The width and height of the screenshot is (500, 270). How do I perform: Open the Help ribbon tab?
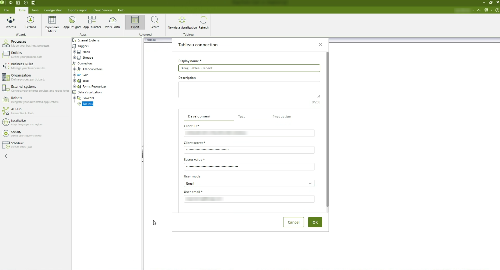click(121, 10)
